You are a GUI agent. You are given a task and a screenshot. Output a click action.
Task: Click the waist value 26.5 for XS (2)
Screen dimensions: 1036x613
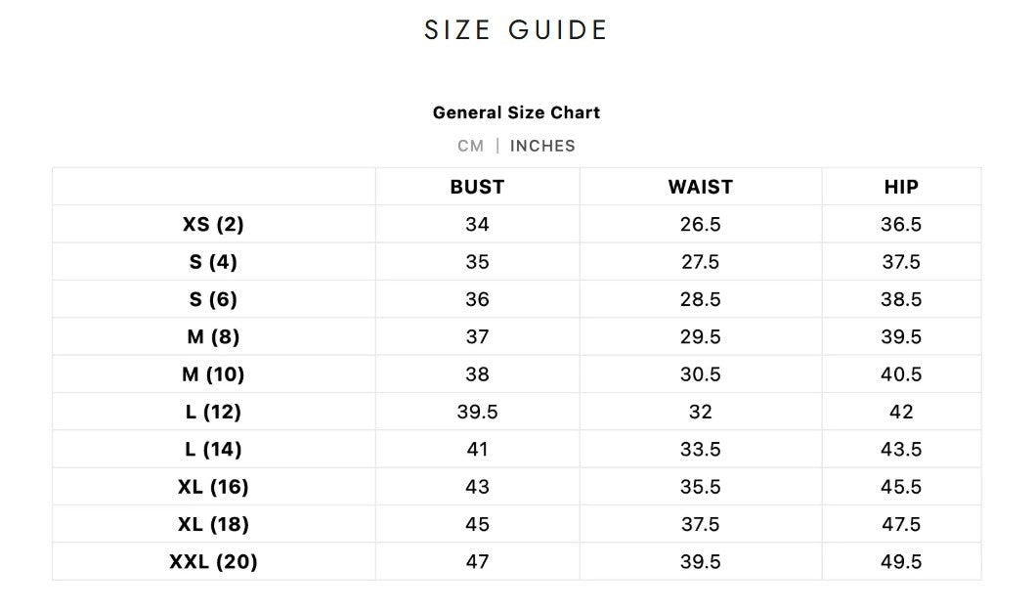700,224
